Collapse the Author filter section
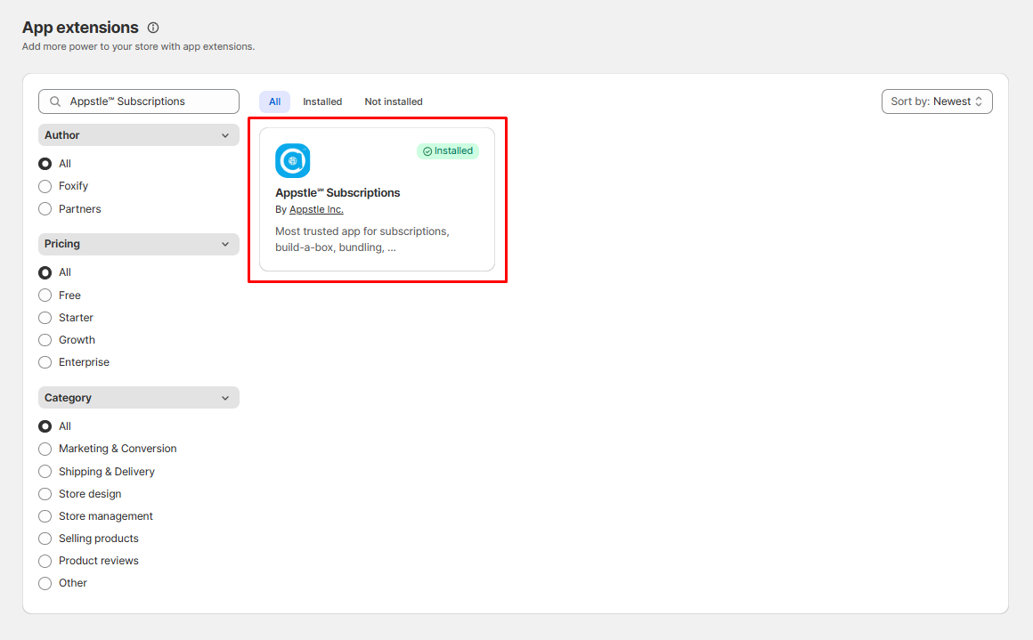The width and height of the screenshot is (1033, 640). (139, 135)
